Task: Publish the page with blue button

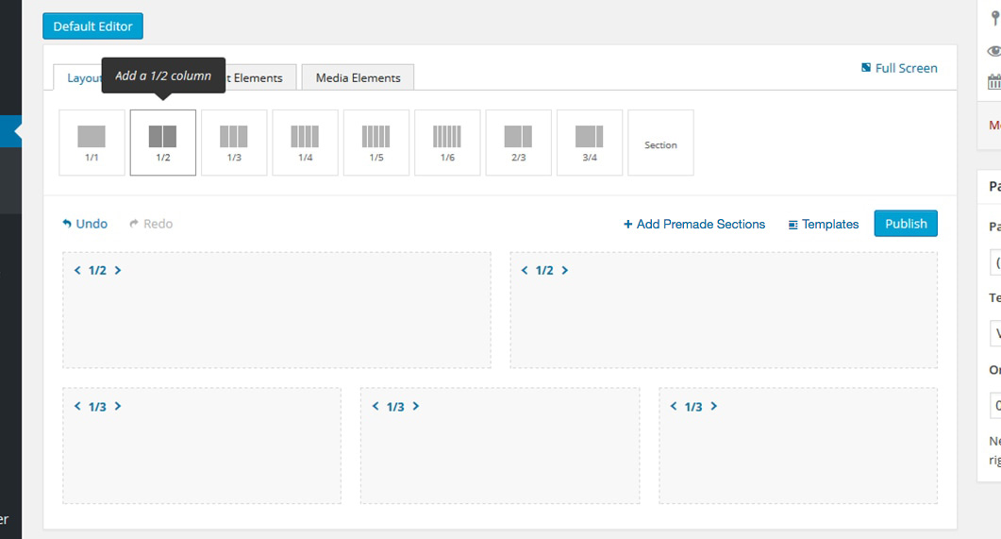Action: (x=906, y=224)
